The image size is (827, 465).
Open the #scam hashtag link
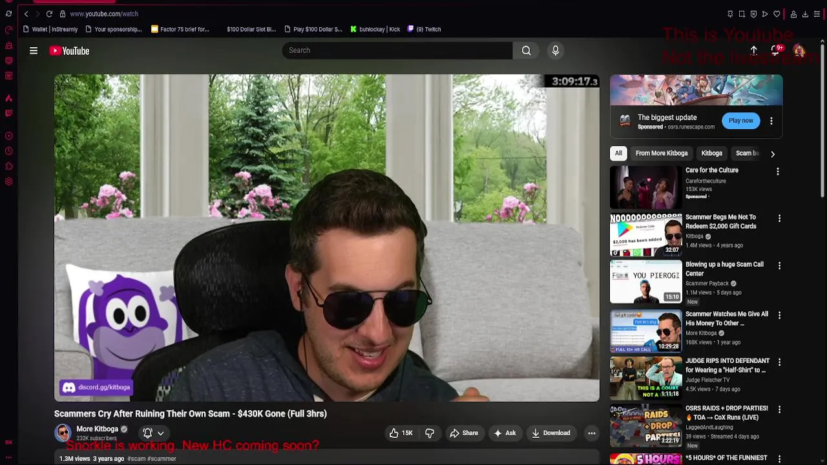pyautogui.click(x=136, y=459)
